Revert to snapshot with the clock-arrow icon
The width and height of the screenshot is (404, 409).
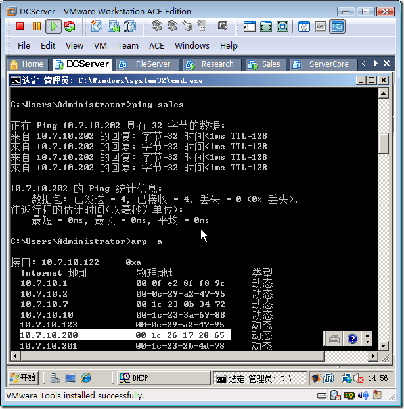[114, 26]
